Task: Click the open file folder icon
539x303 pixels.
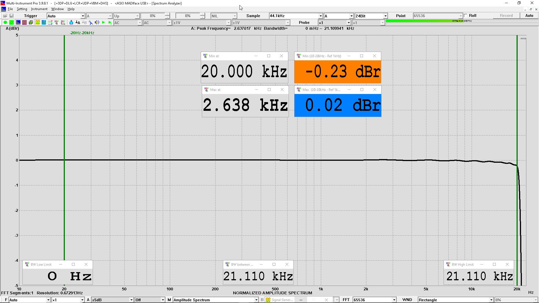Action: [x=5, y=16]
